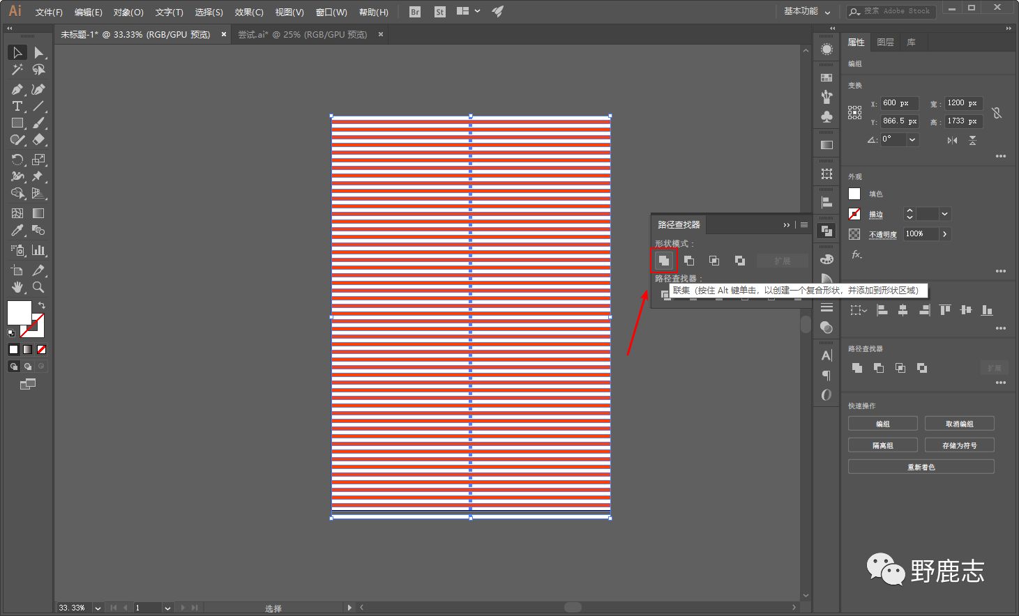The image size is (1019, 616).
Task: Activate the Zoom tool
Action: pos(38,287)
